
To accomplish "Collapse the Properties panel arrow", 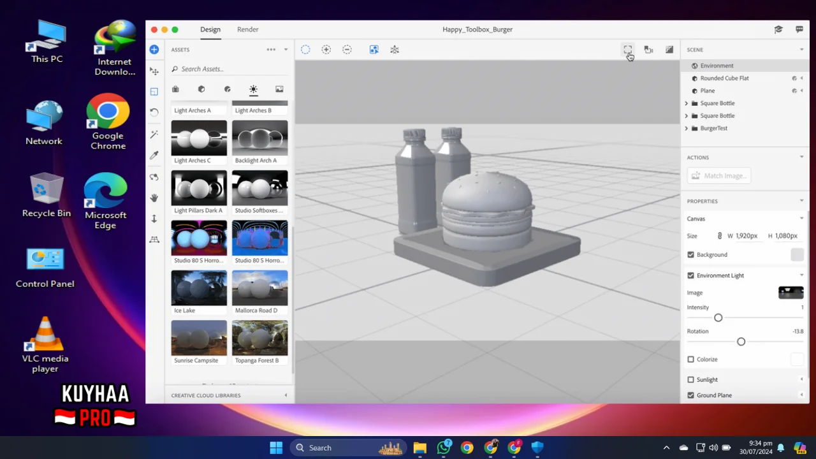I will 801,201.
